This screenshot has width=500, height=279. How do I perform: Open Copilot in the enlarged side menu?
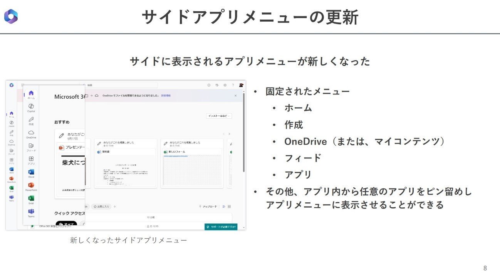pos(31,108)
